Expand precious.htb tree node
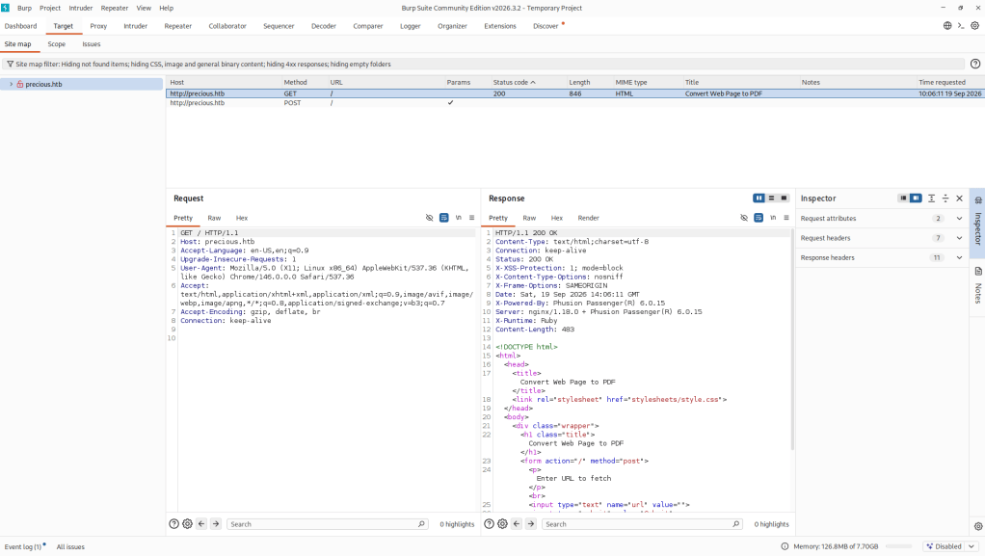The width and height of the screenshot is (985, 556). coord(11,84)
